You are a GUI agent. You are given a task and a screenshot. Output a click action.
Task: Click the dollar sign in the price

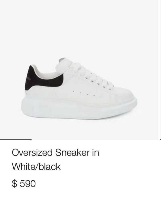(x=14, y=184)
